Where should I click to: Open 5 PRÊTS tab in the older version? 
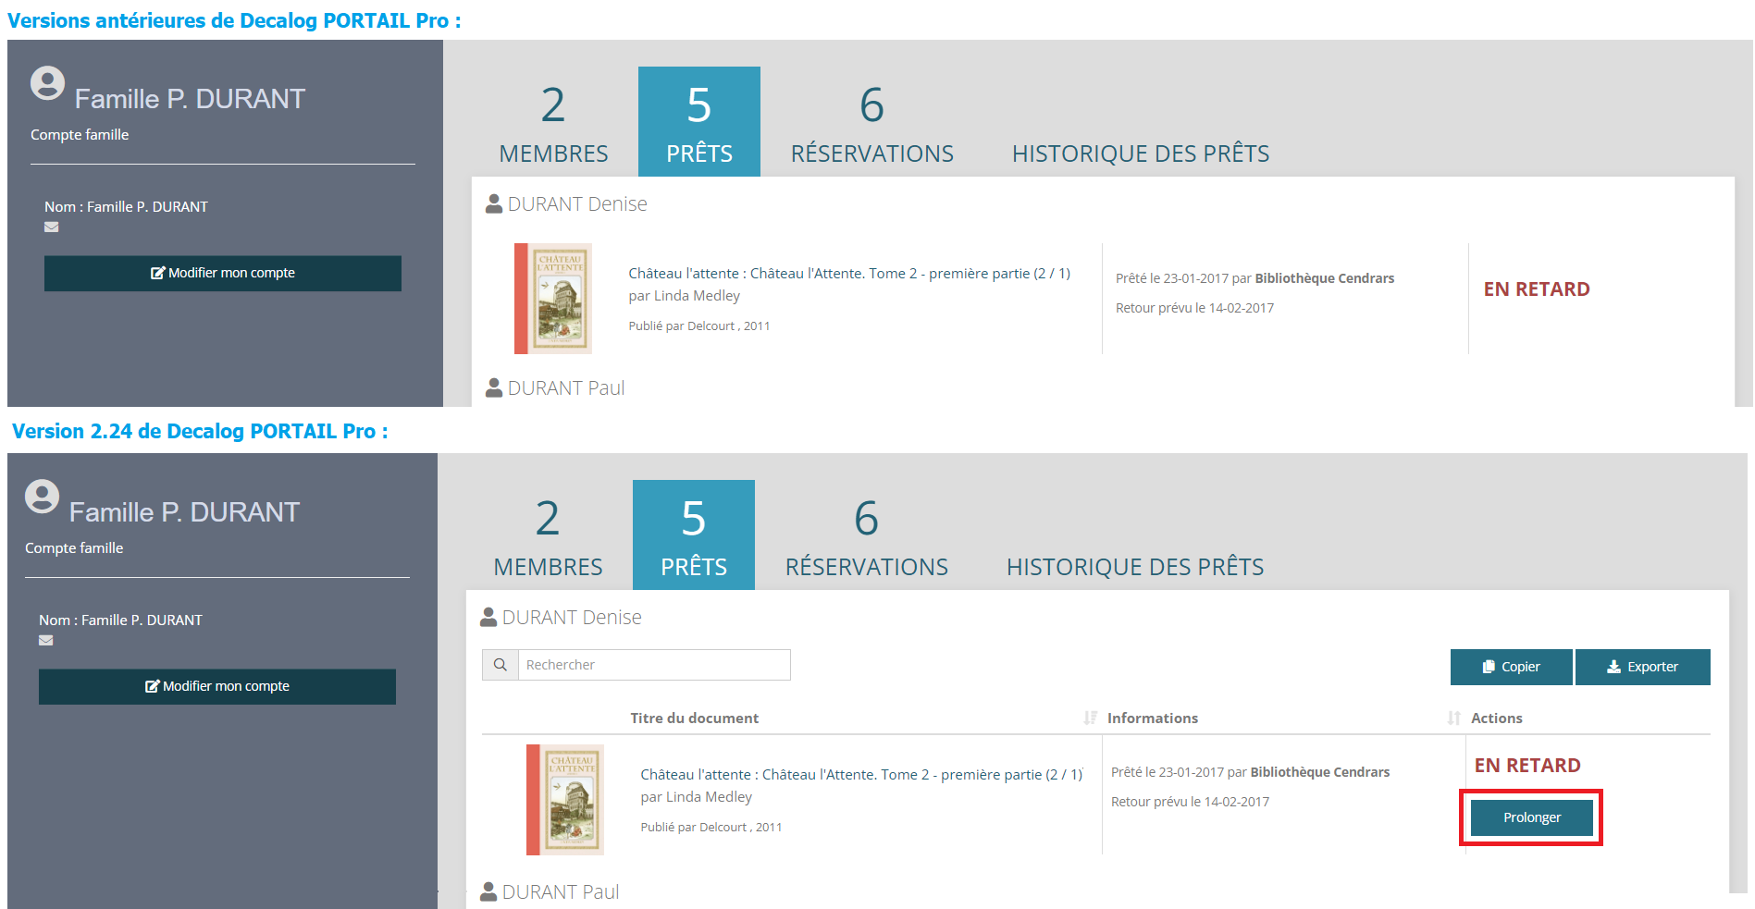coord(699,122)
